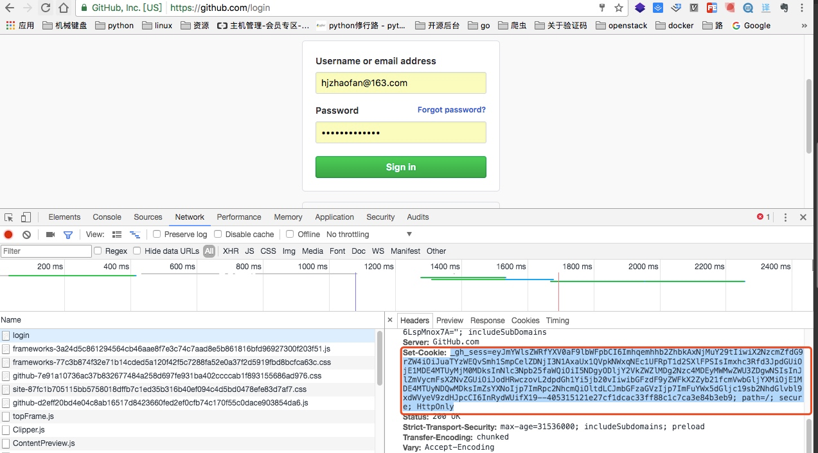This screenshot has width=818, height=453.
Task: Open the browser home page
Action: pos(64,8)
